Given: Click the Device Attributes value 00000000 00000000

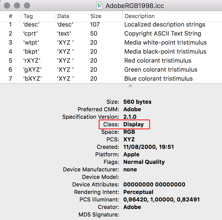Looking at the screenshot, I should (154, 184).
